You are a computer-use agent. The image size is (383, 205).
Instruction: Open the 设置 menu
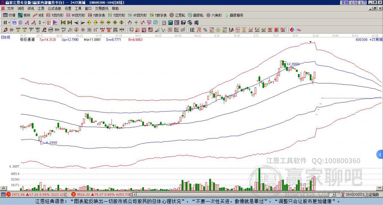point(68,9)
